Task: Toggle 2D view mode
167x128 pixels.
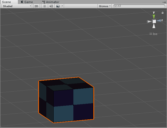Action: point(36,6)
